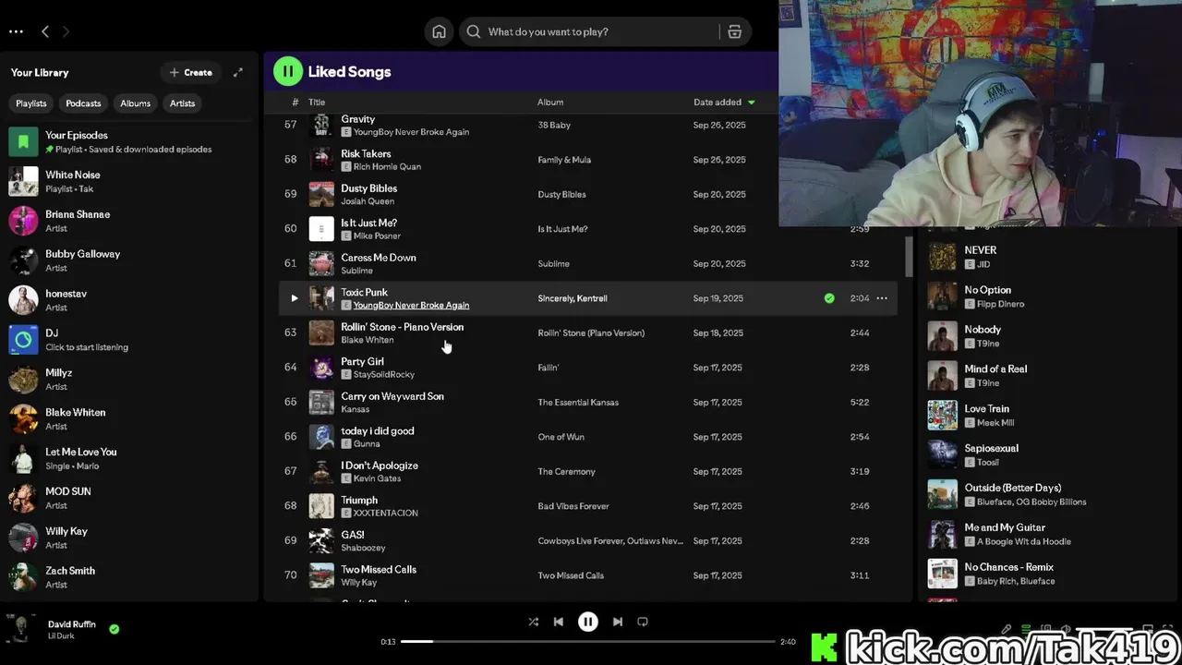This screenshot has width=1182, height=665.
Task: Sort by Title column header
Action: [x=317, y=103]
